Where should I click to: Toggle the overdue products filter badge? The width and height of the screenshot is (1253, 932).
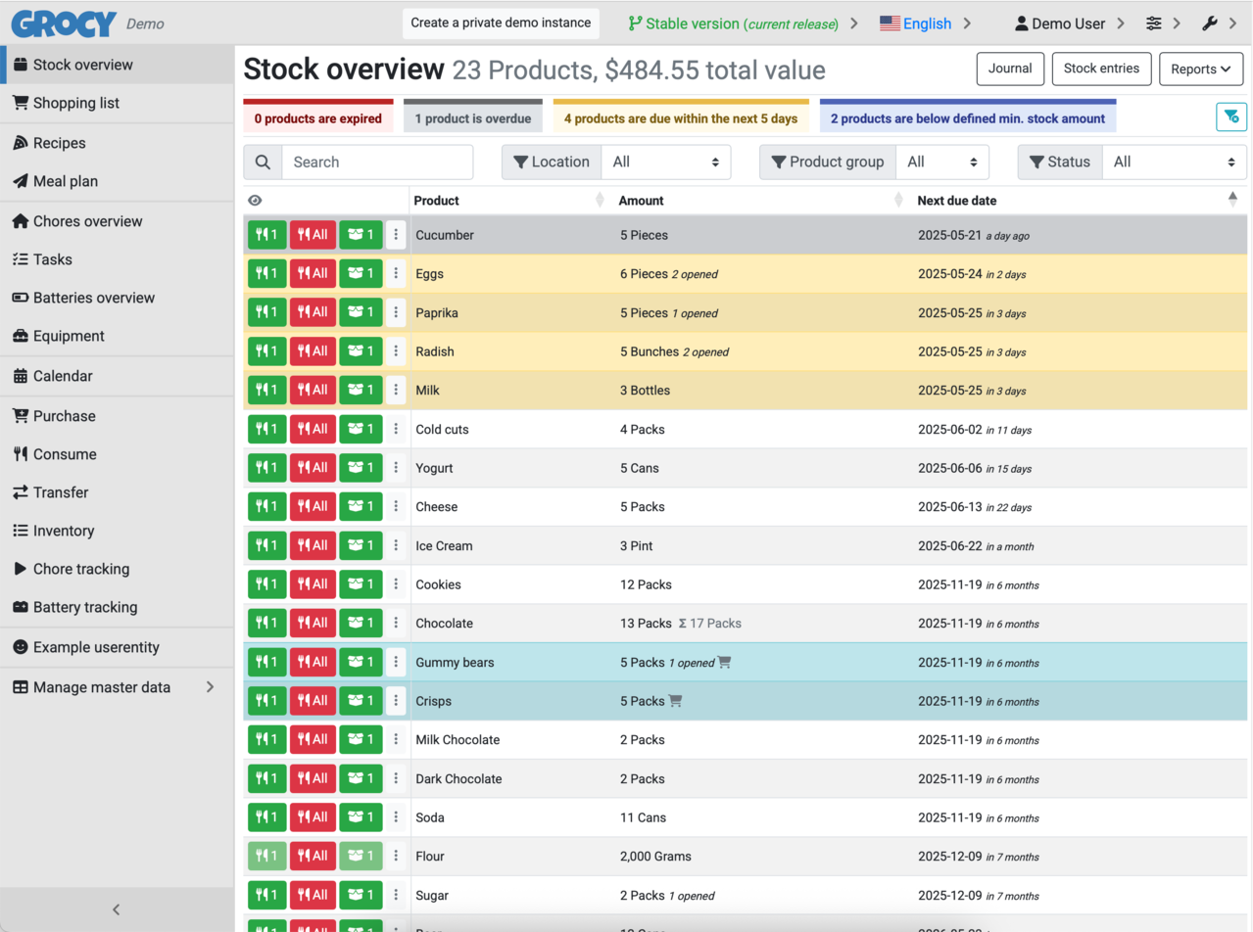coord(472,118)
